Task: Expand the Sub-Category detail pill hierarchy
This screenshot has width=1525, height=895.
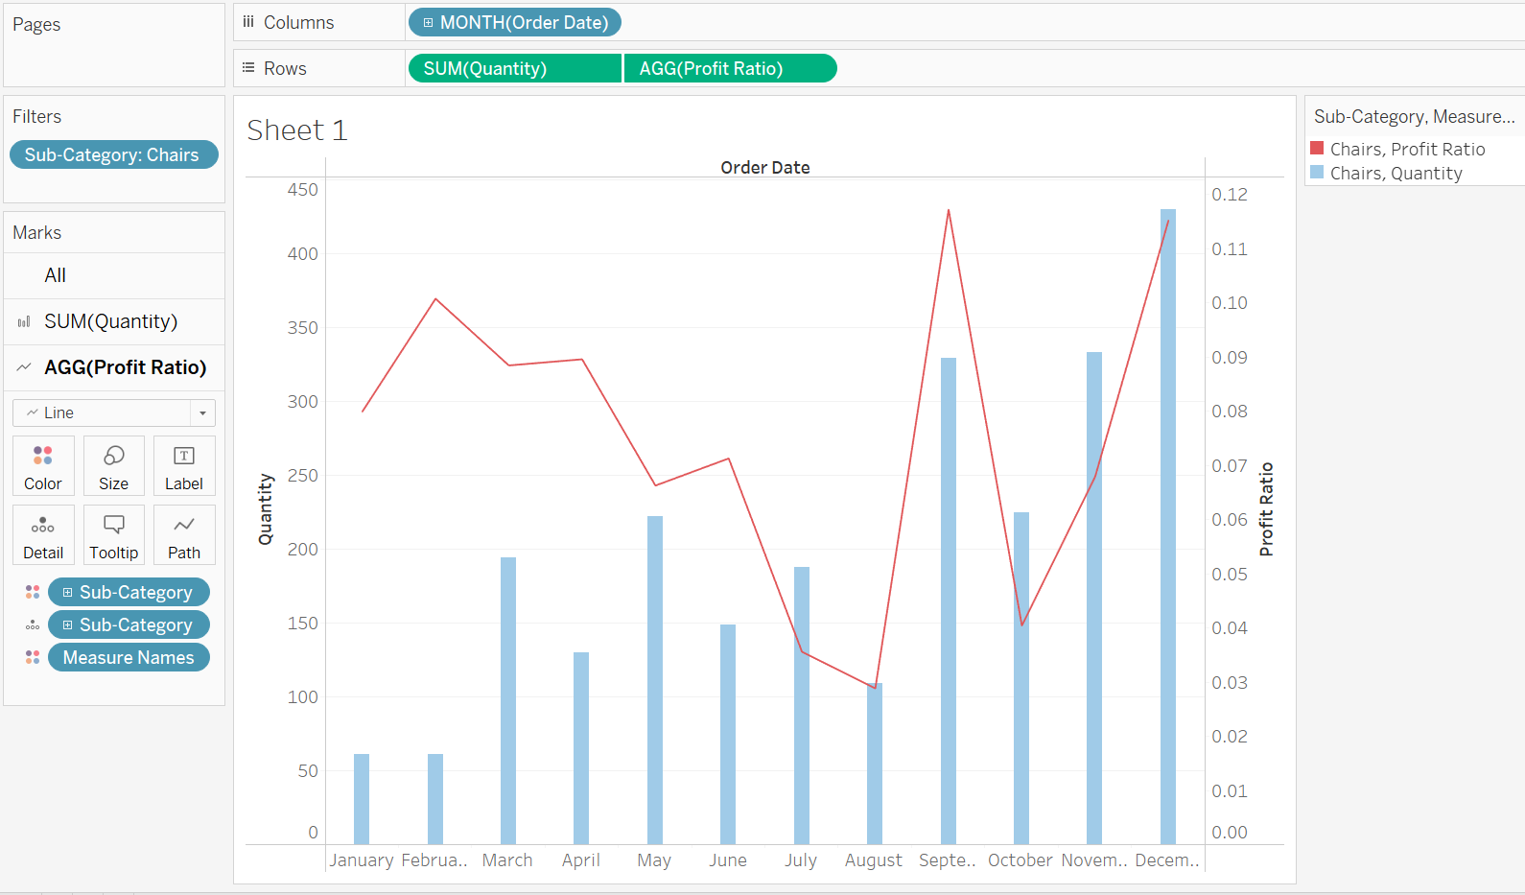Action: coord(67,625)
